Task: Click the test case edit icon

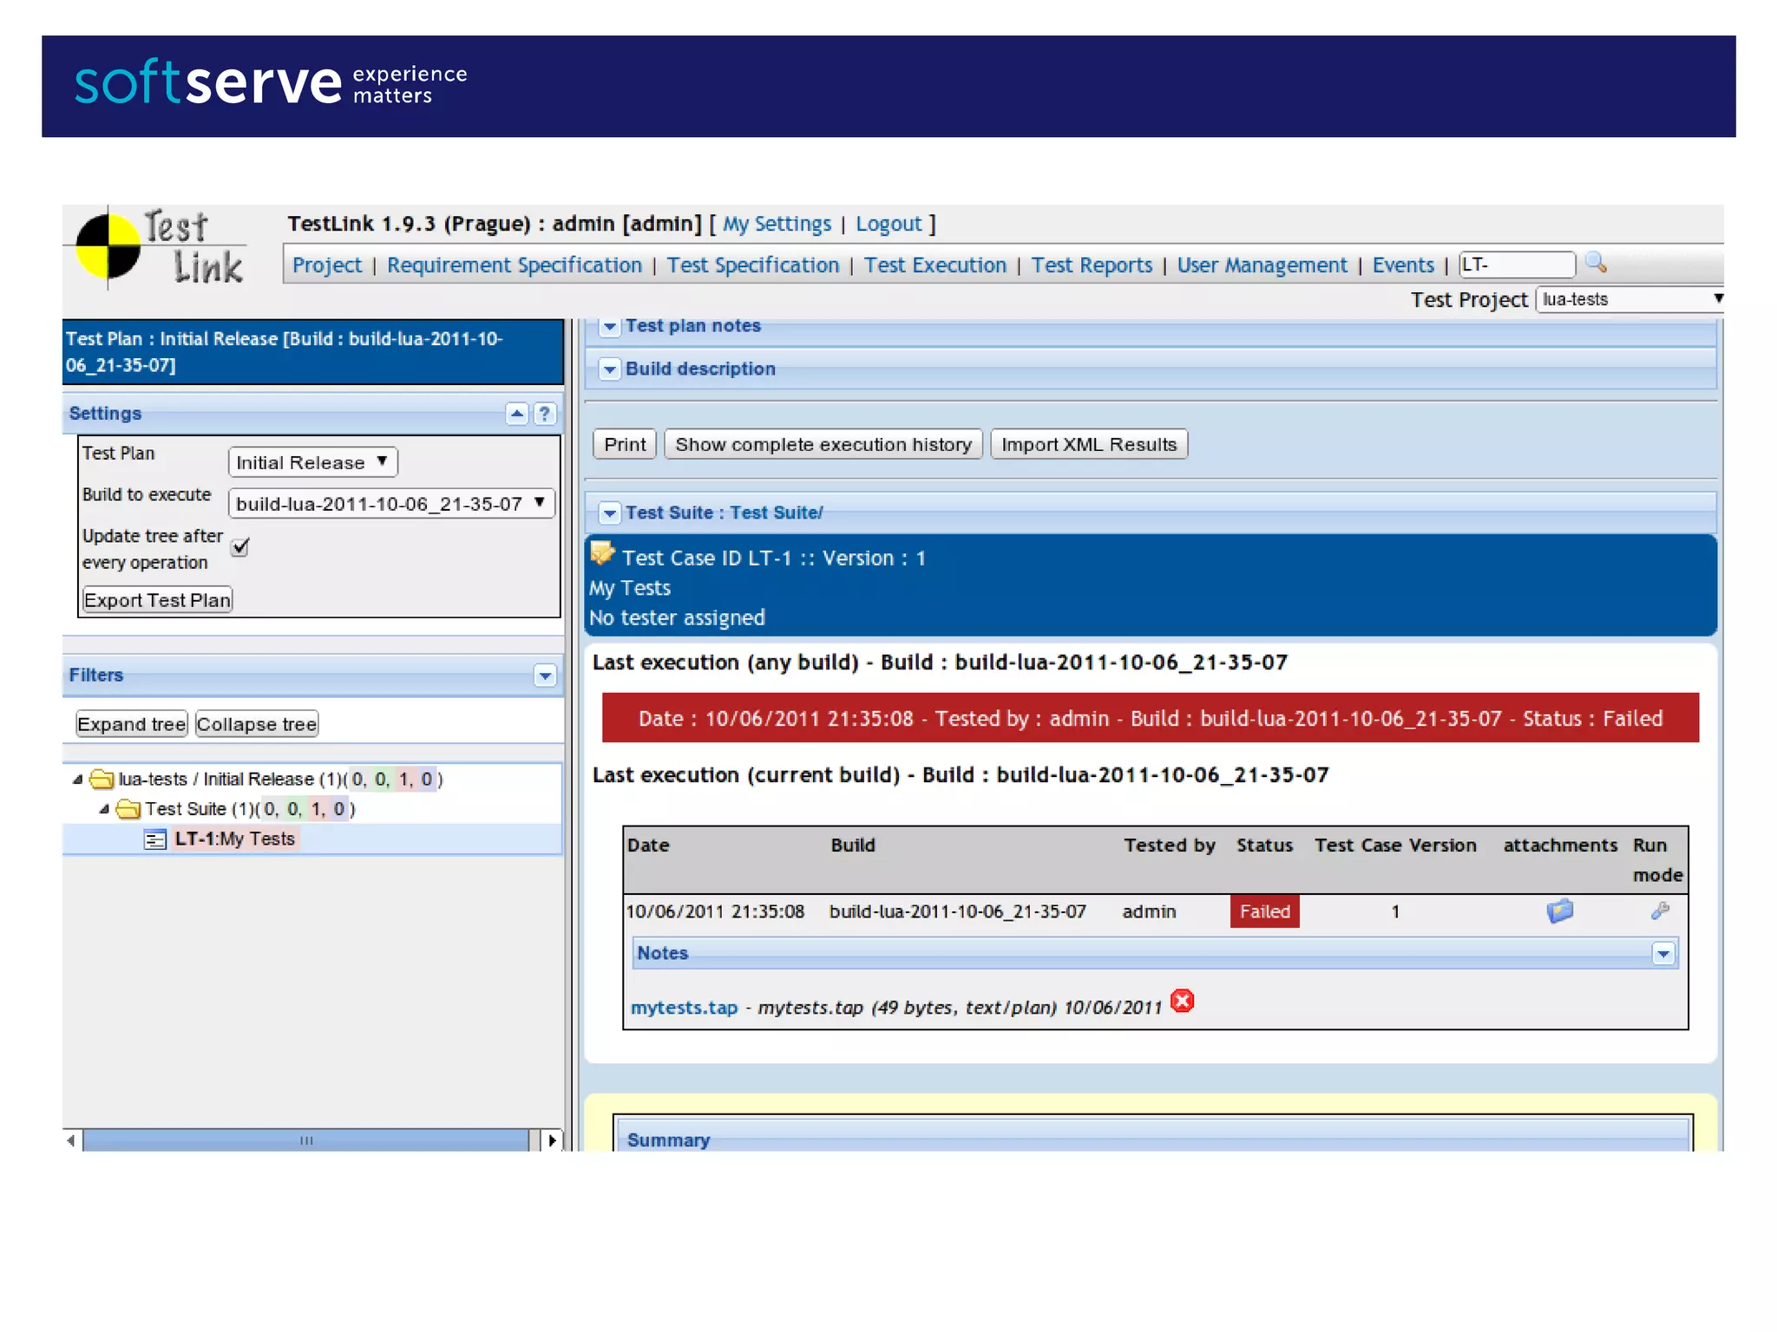Action: [x=603, y=553]
